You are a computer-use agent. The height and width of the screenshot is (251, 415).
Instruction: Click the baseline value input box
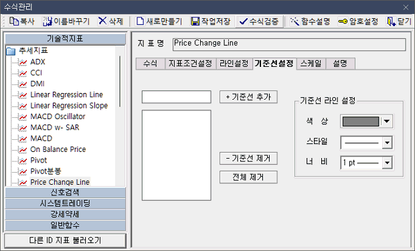[177, 97]
